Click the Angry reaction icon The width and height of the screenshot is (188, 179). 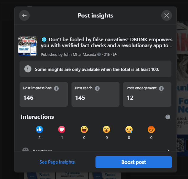[x=151, y=129]
